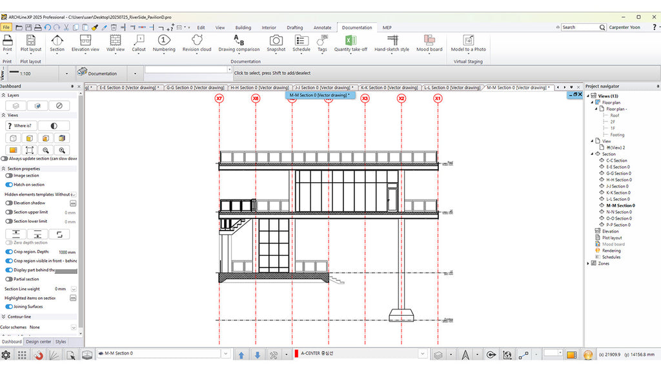
Task: Collapse the Section properties group
Action: tap(3, 169)
